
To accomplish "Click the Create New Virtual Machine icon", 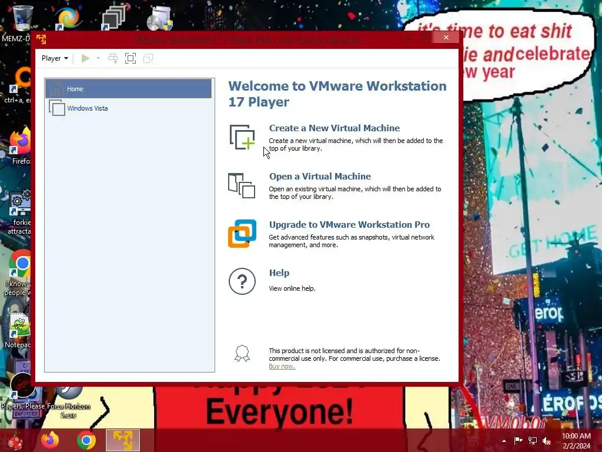I will tap(242, 137).
